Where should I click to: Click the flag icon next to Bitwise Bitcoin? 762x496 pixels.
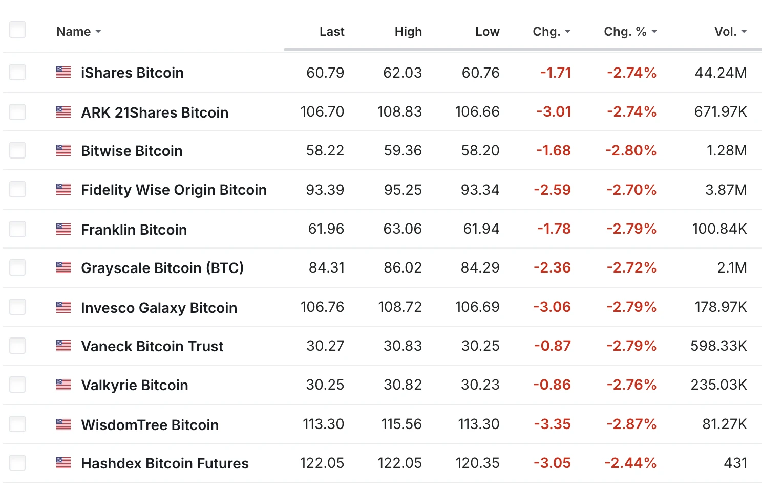(63, 151)
